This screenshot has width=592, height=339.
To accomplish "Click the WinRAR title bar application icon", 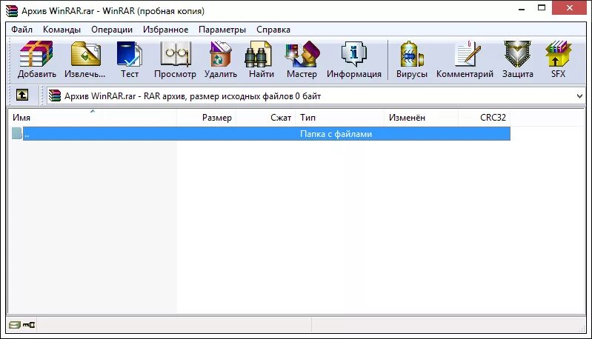I will click(12, 10).
